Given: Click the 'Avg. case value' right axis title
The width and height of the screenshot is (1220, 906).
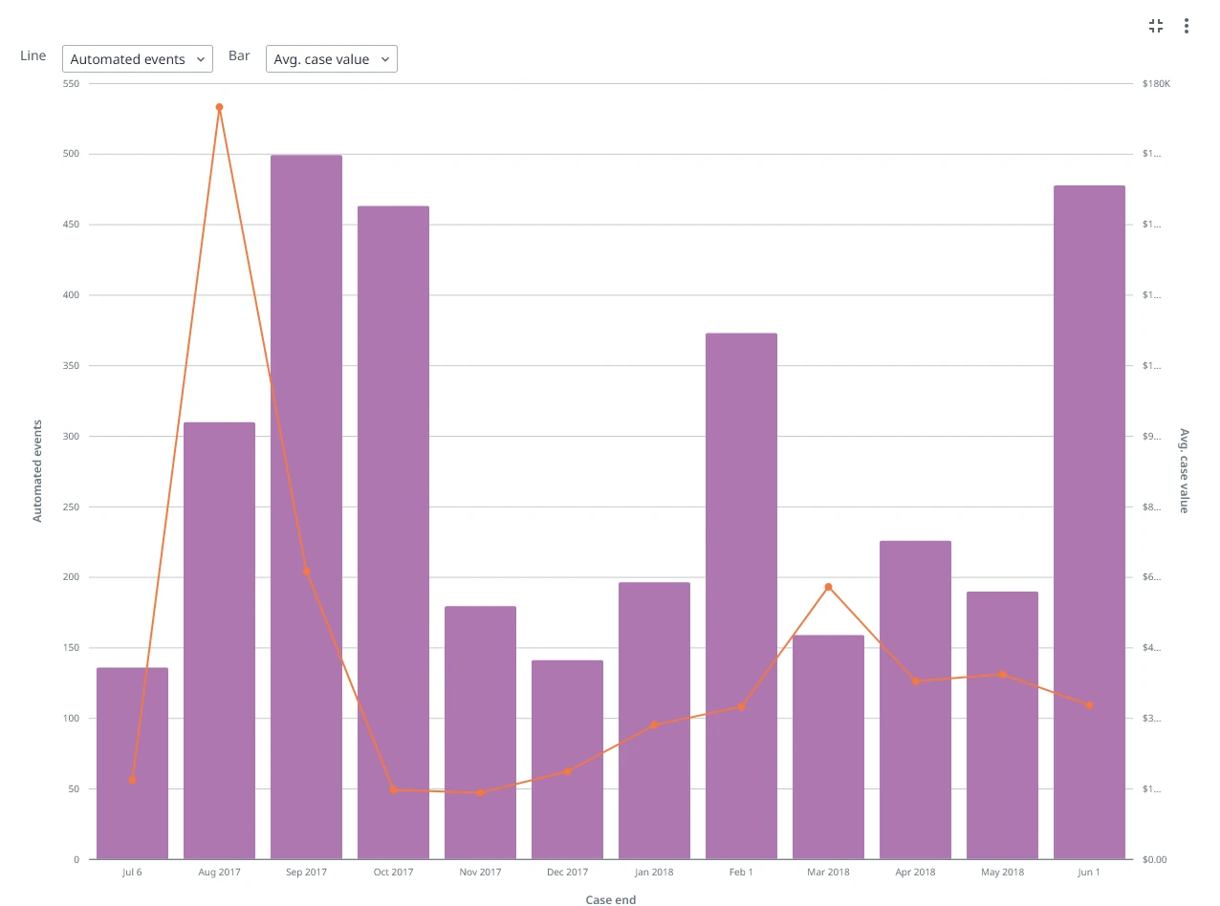Looking at the screenshot, I should (x=1184, y=470).
